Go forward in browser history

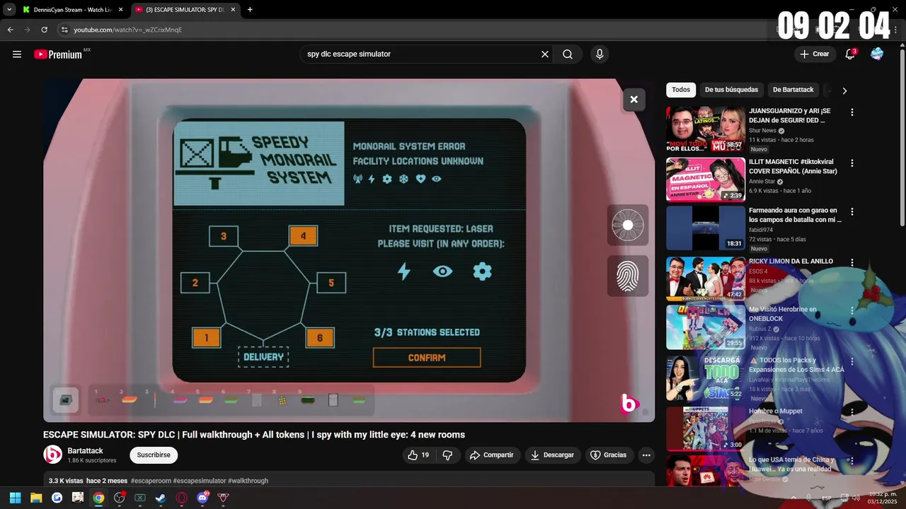click(x=27, y=30)
